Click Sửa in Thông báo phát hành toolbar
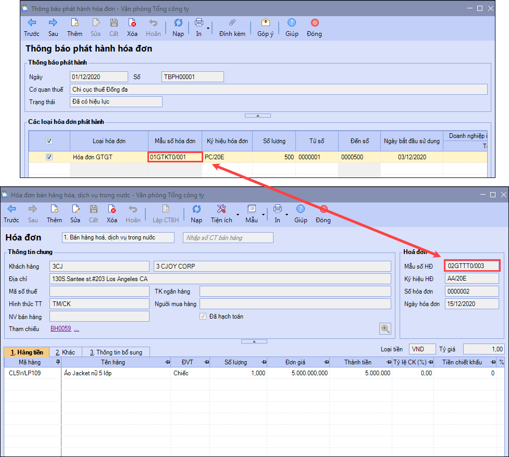The width and height of the screenshot is (509, 457). [95, 28]
